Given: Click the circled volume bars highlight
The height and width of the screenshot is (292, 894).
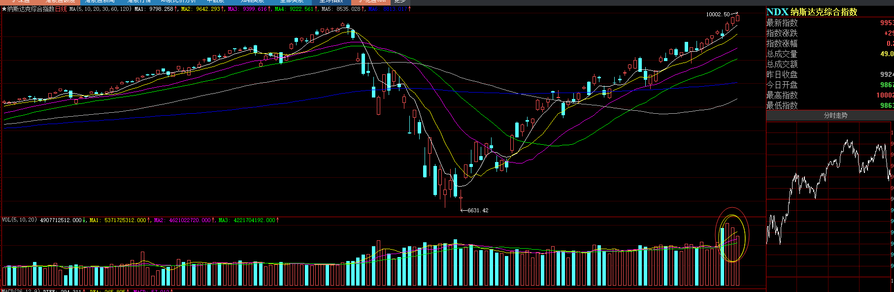Looking at the screenshot, I should pyautogui.click(x=732, y=235).
